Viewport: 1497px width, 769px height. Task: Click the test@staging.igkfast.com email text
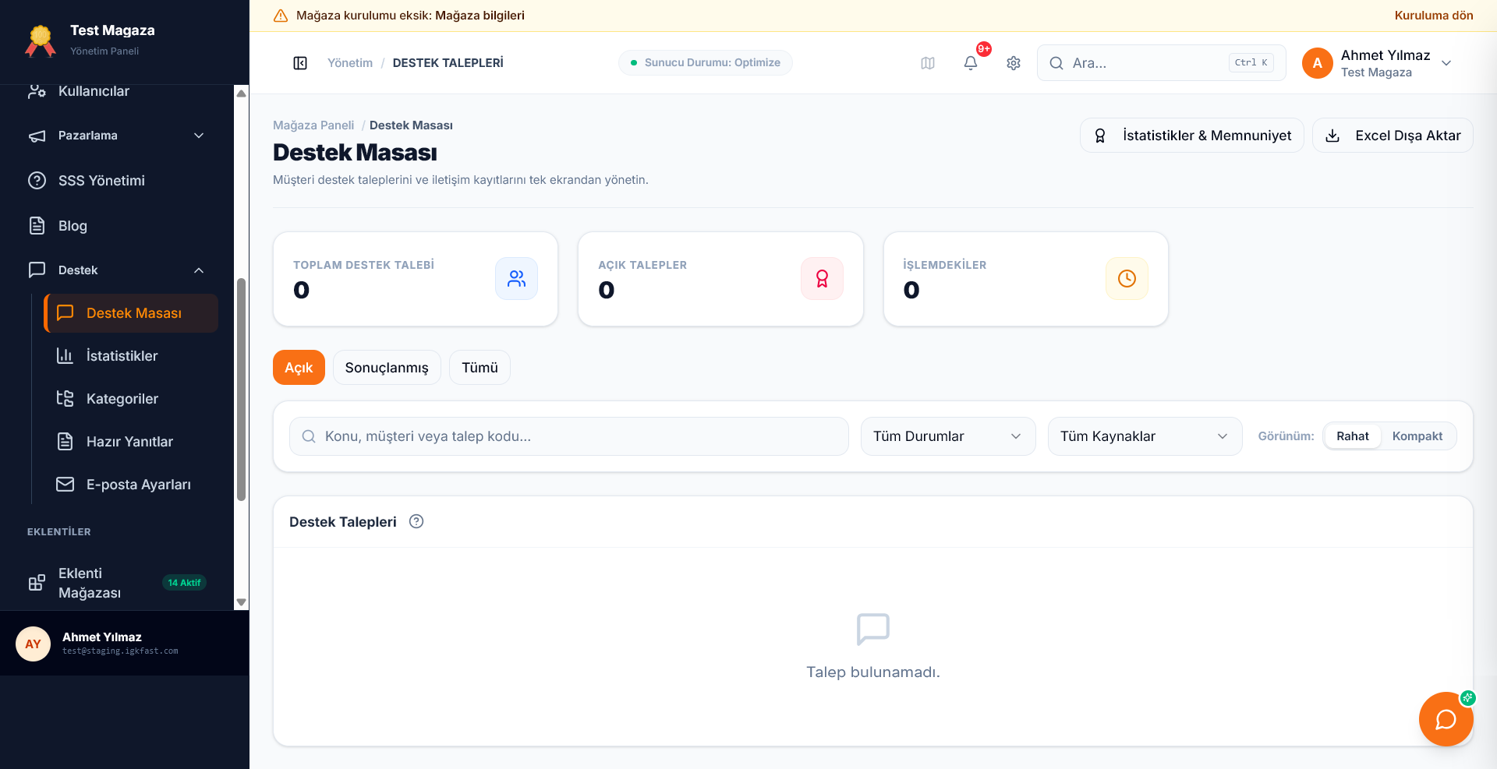click(120, 651)
